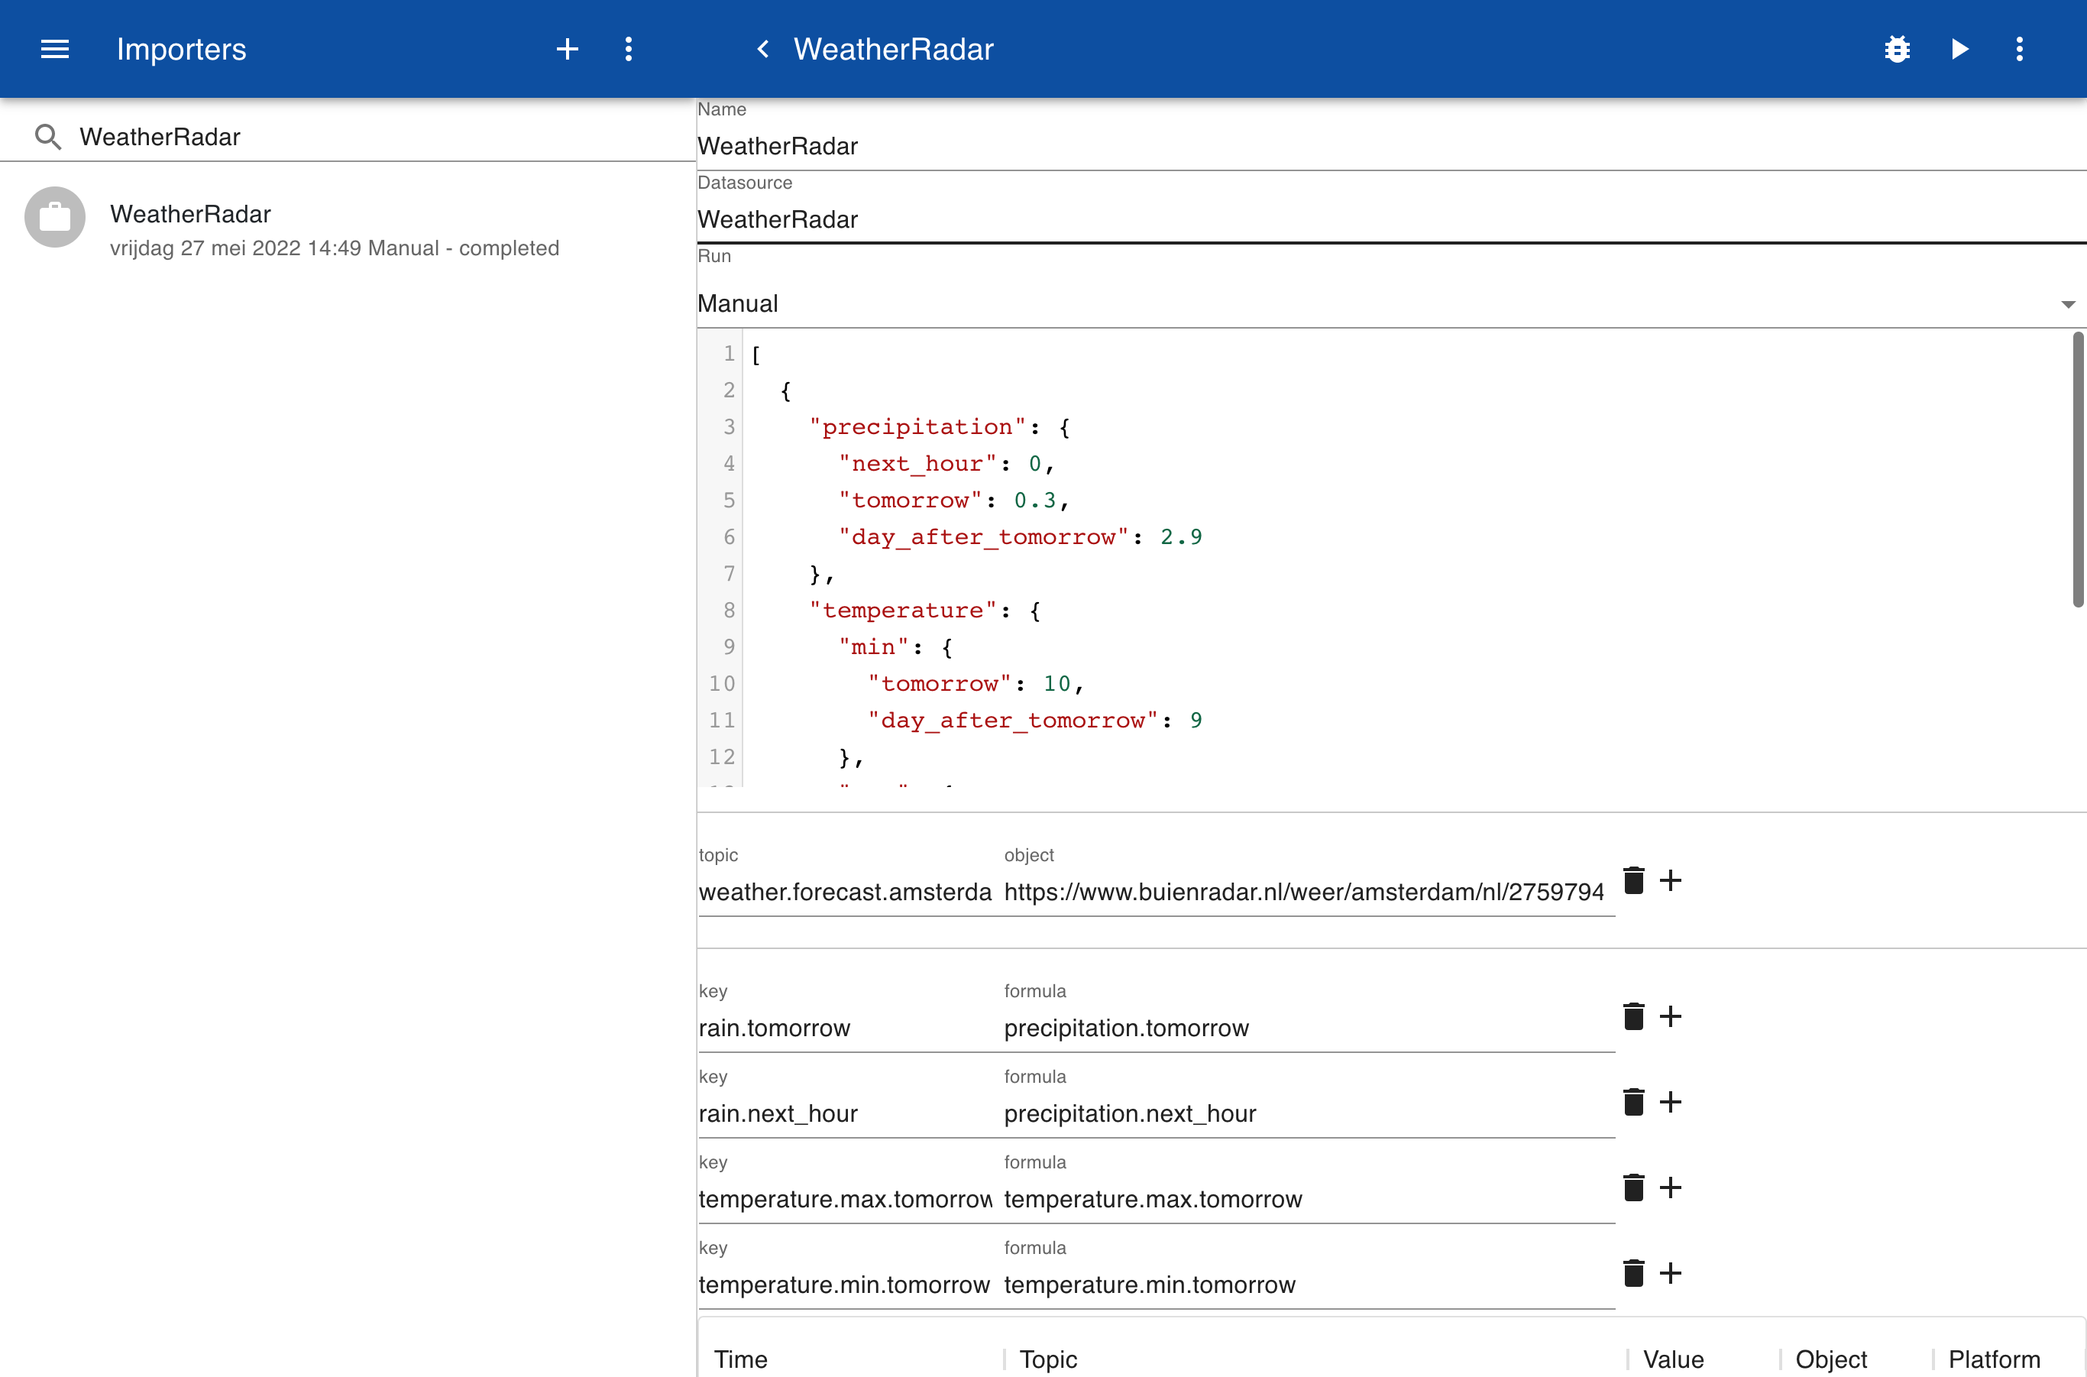Edit the Name field
The width and height of the screenshot is (2087, 1377).
[x=1391, y=146]
